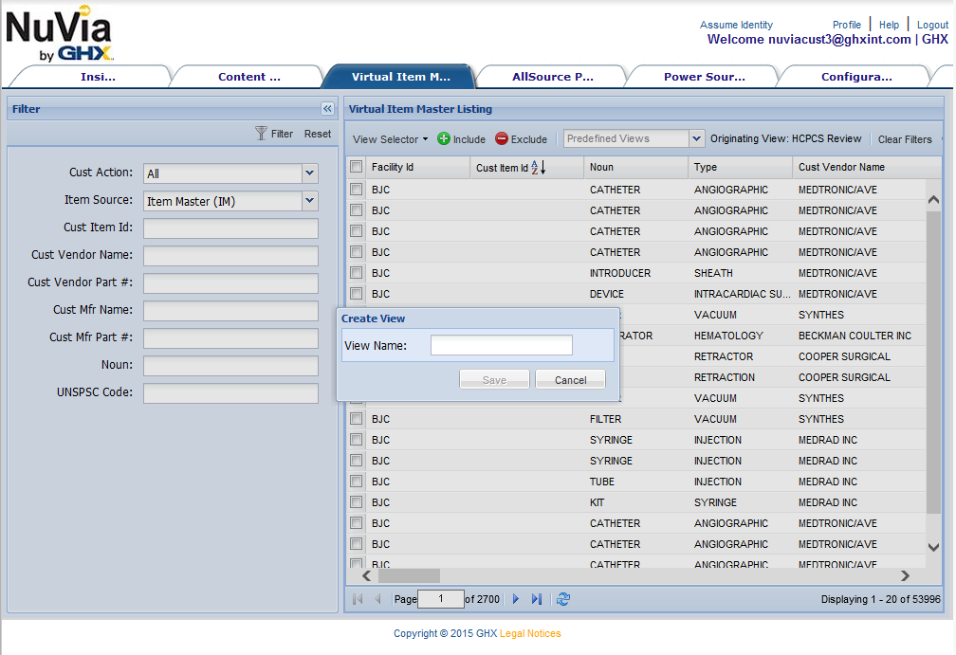
Task: Select the Virtual Item M... tab
Action: click(x=400, y=77)
